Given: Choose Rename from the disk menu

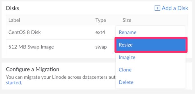Looking at the screenshot, I should 128,32.
